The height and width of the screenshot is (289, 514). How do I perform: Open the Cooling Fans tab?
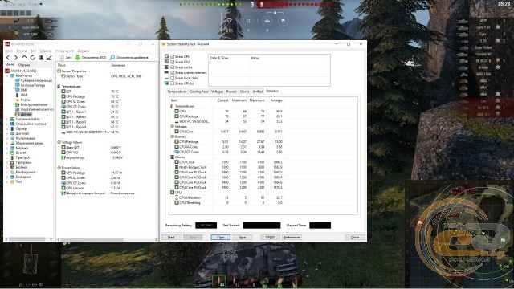click(x=199, y=92)
